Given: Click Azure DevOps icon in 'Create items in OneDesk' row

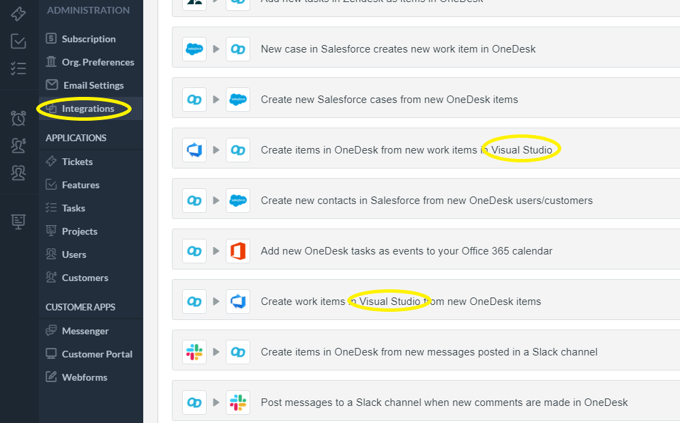Looking at the screenshot, I should (194, 150).
